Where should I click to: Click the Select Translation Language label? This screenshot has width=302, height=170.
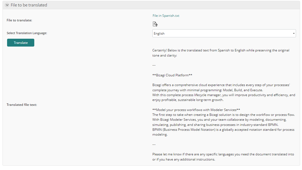[27, 33]
